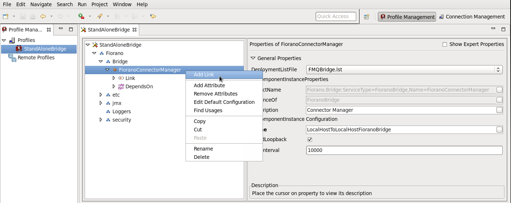This screenshot has height=203, width=511.
Task: Choose Delete from context menu
Action: point(224,157)
